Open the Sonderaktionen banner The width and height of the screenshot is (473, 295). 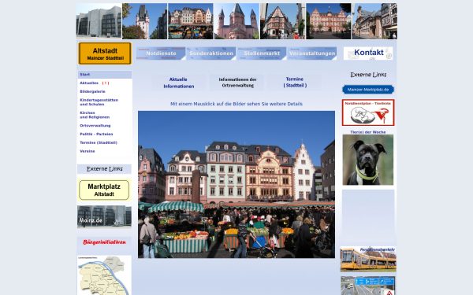pos(211,53)
